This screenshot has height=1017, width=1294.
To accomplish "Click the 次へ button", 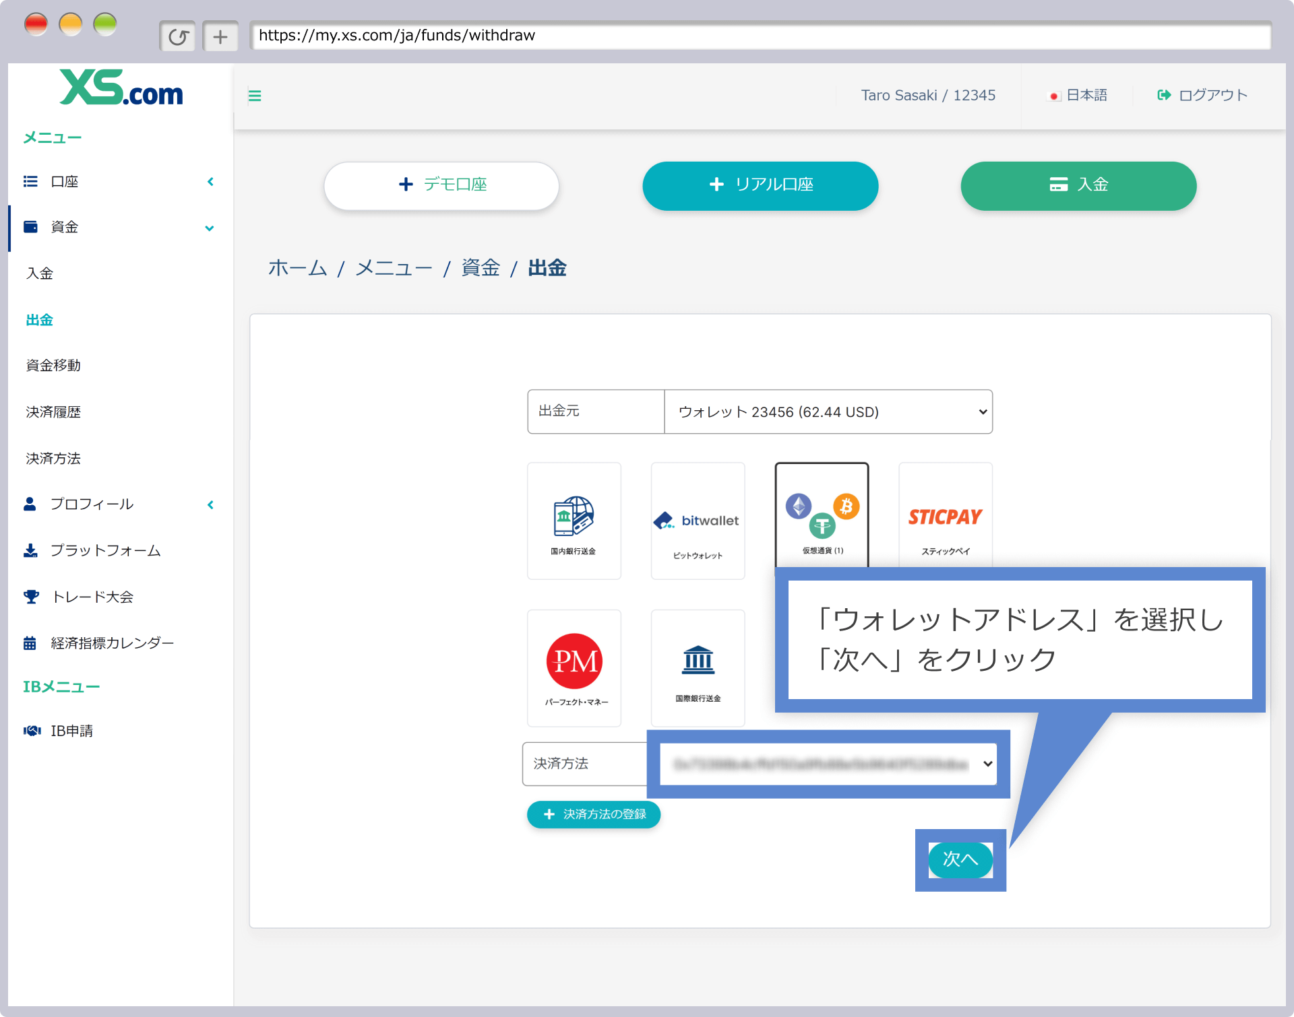I will click(x=960, y=859).
